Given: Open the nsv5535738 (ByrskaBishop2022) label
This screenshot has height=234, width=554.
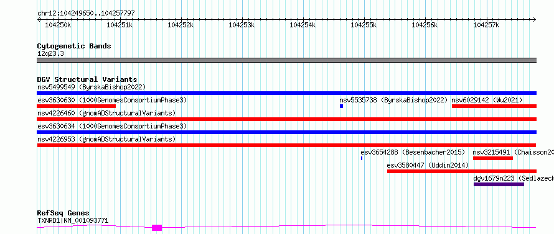Looking at the screenshot, I should (x=393, y=100).
